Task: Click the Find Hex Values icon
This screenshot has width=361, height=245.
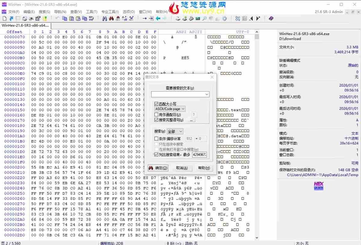Action: [117, 18]
